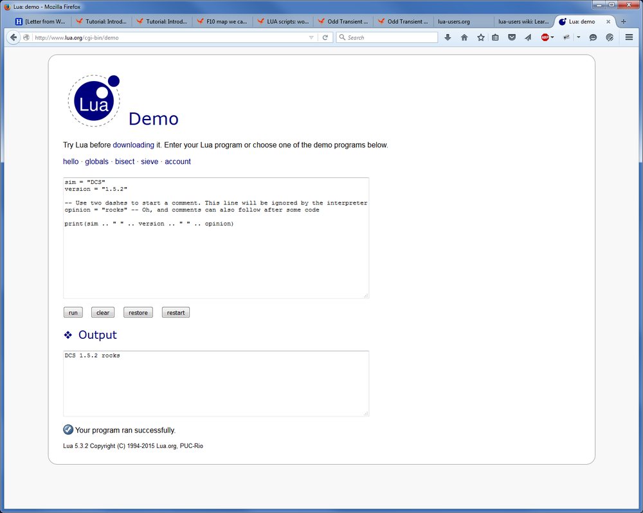
Task: Click inside the Output text area
Action: 216,383
